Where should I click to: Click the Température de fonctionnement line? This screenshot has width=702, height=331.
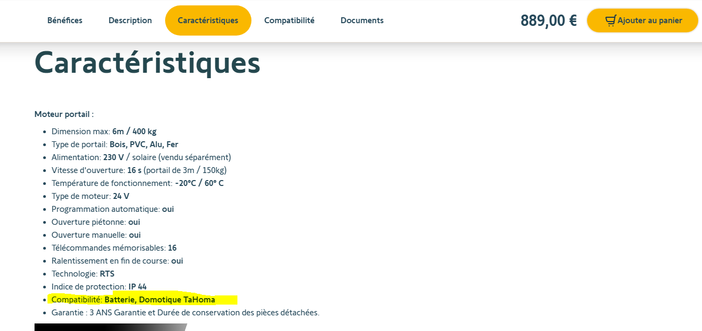tap(137, 183)
